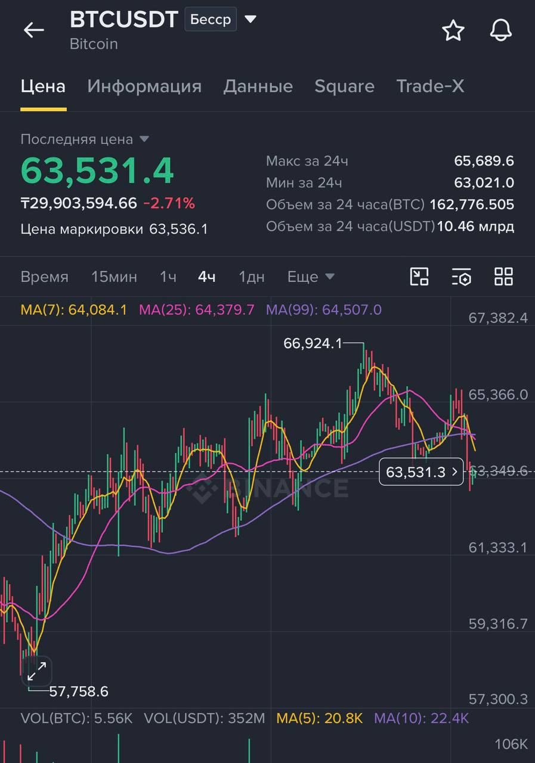Switch to the Информация tab
This screenshot has width=535, height=763.
tap(144, 86)
